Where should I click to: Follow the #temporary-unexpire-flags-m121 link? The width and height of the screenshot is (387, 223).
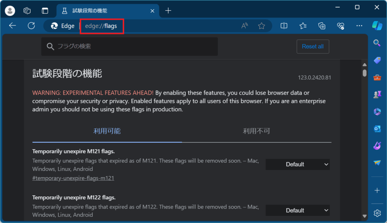[73, 178]
